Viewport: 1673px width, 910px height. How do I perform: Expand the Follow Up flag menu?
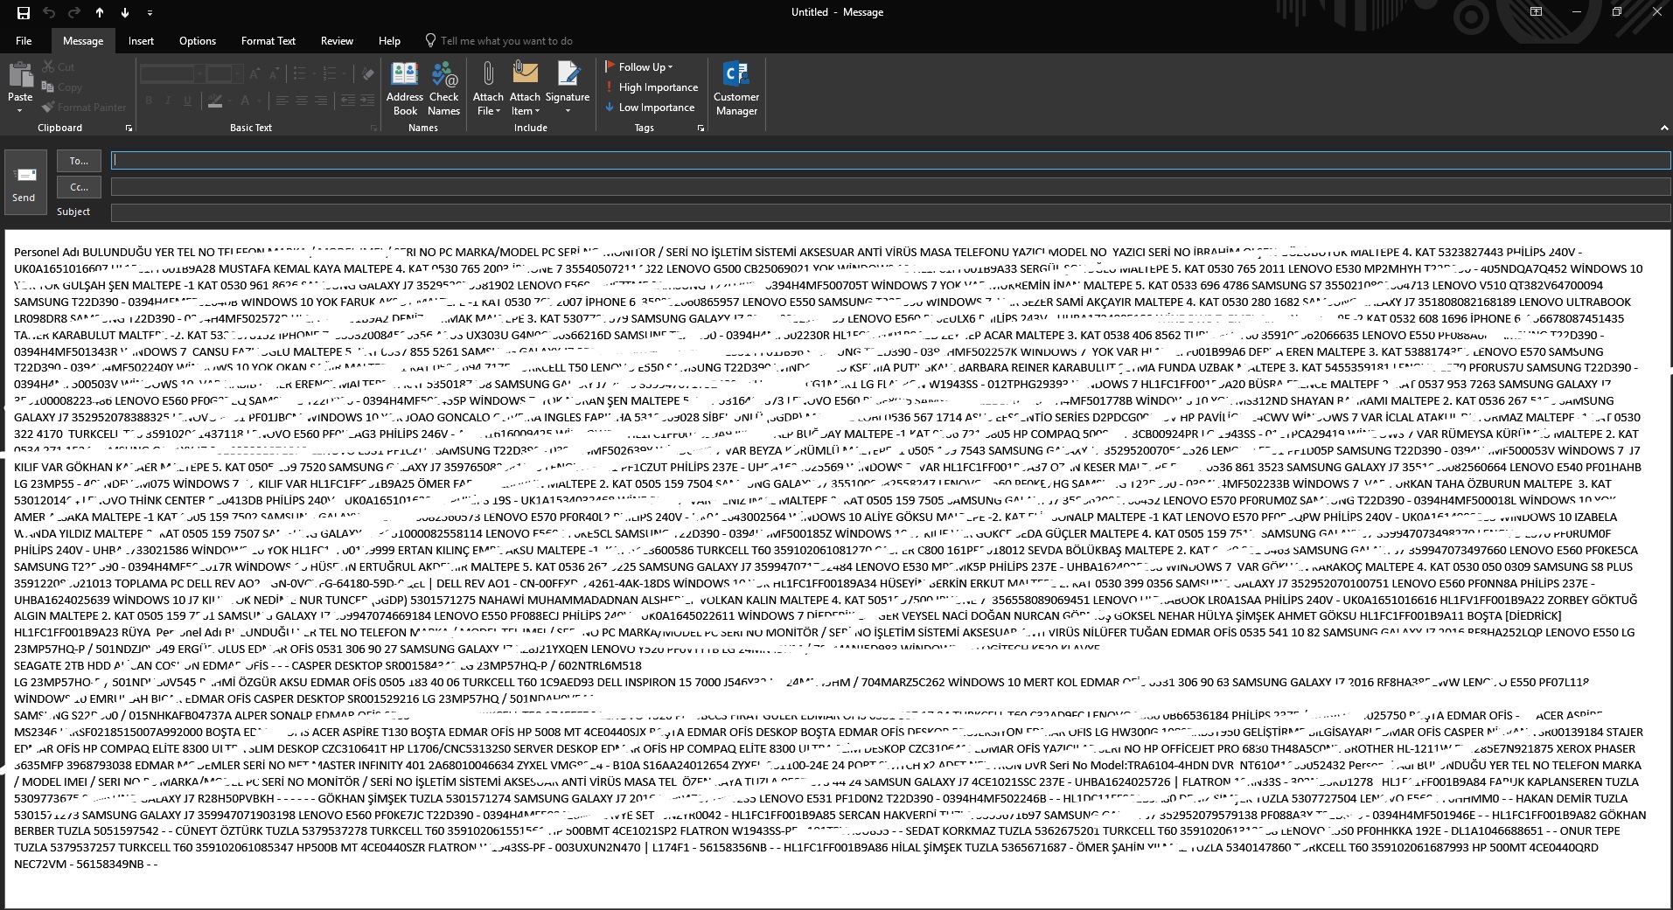[639, 67]
